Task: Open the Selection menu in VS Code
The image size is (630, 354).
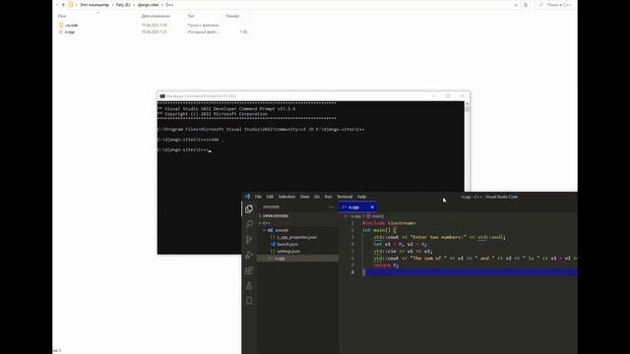Action: (286, 197)
